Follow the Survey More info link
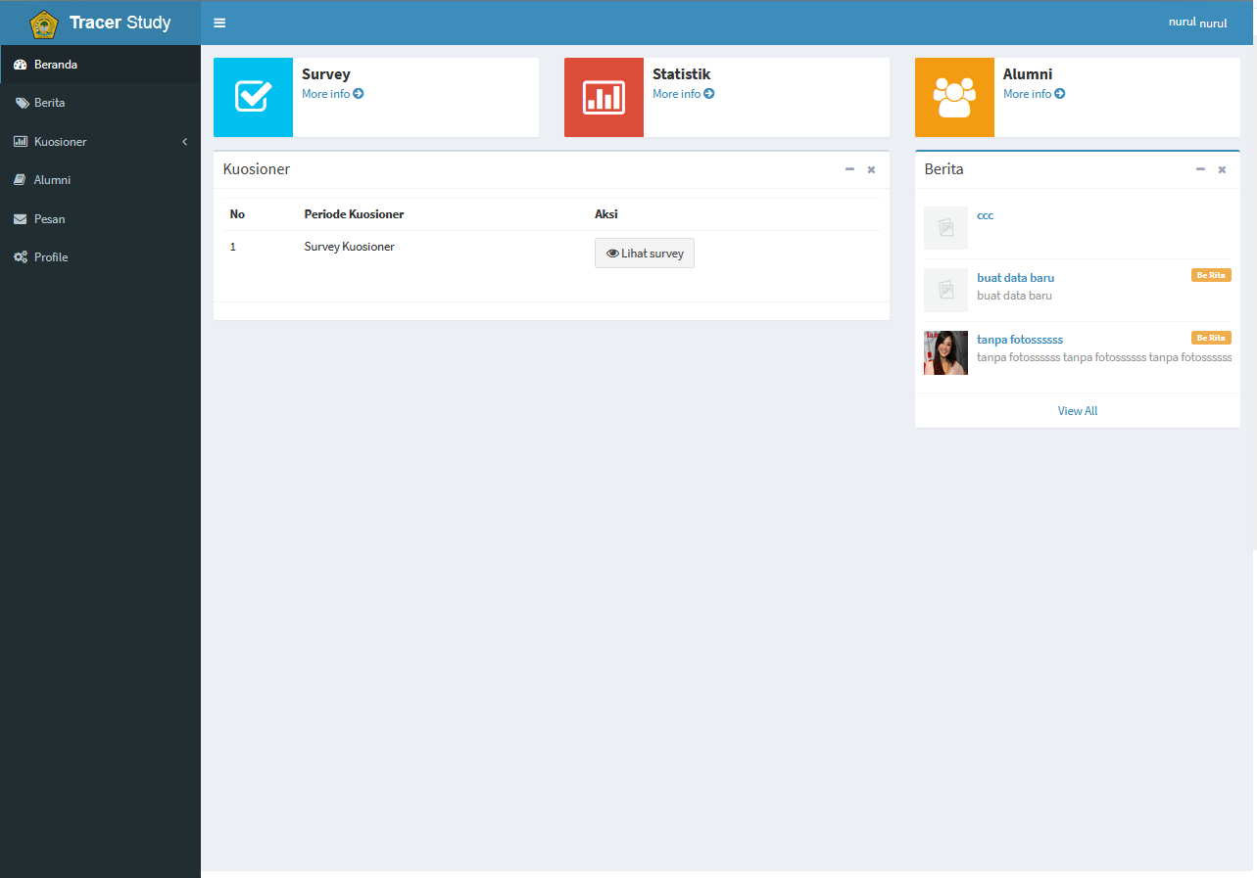 click(332, 94)
